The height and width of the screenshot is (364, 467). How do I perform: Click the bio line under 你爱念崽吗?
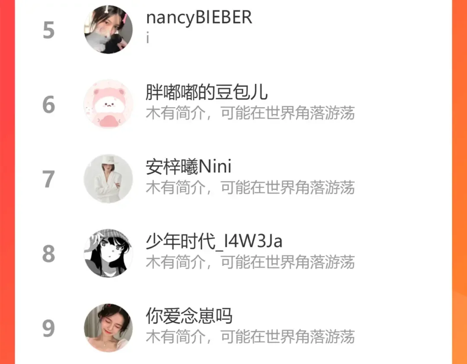[x=250, y=337]
